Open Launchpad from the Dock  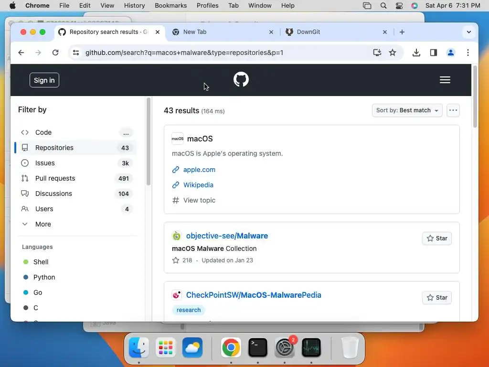pos(166,347)
